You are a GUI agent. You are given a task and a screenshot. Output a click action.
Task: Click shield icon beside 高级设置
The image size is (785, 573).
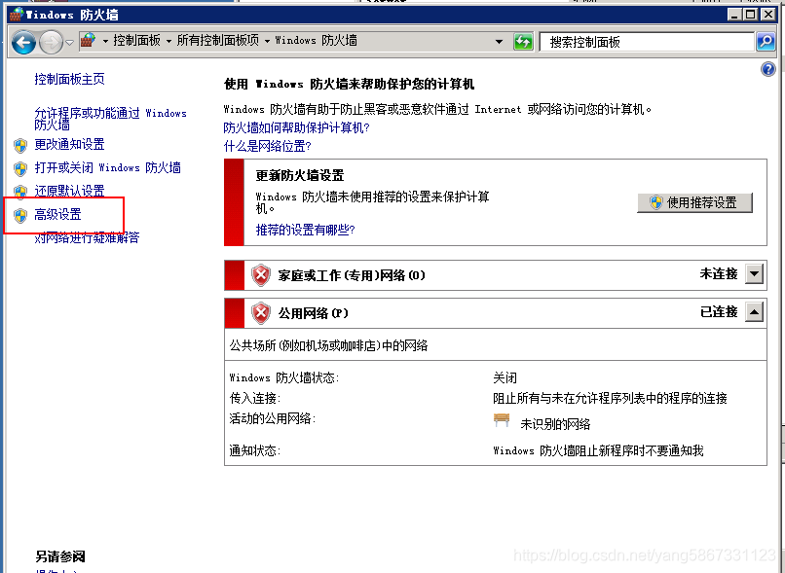coord(20,216)
